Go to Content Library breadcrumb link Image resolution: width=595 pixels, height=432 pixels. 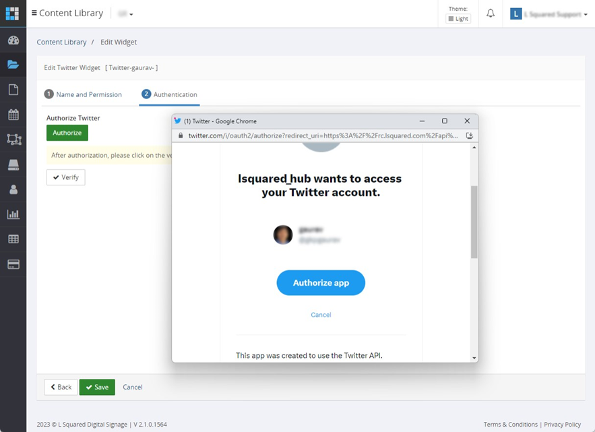click(x=61, y=42)
